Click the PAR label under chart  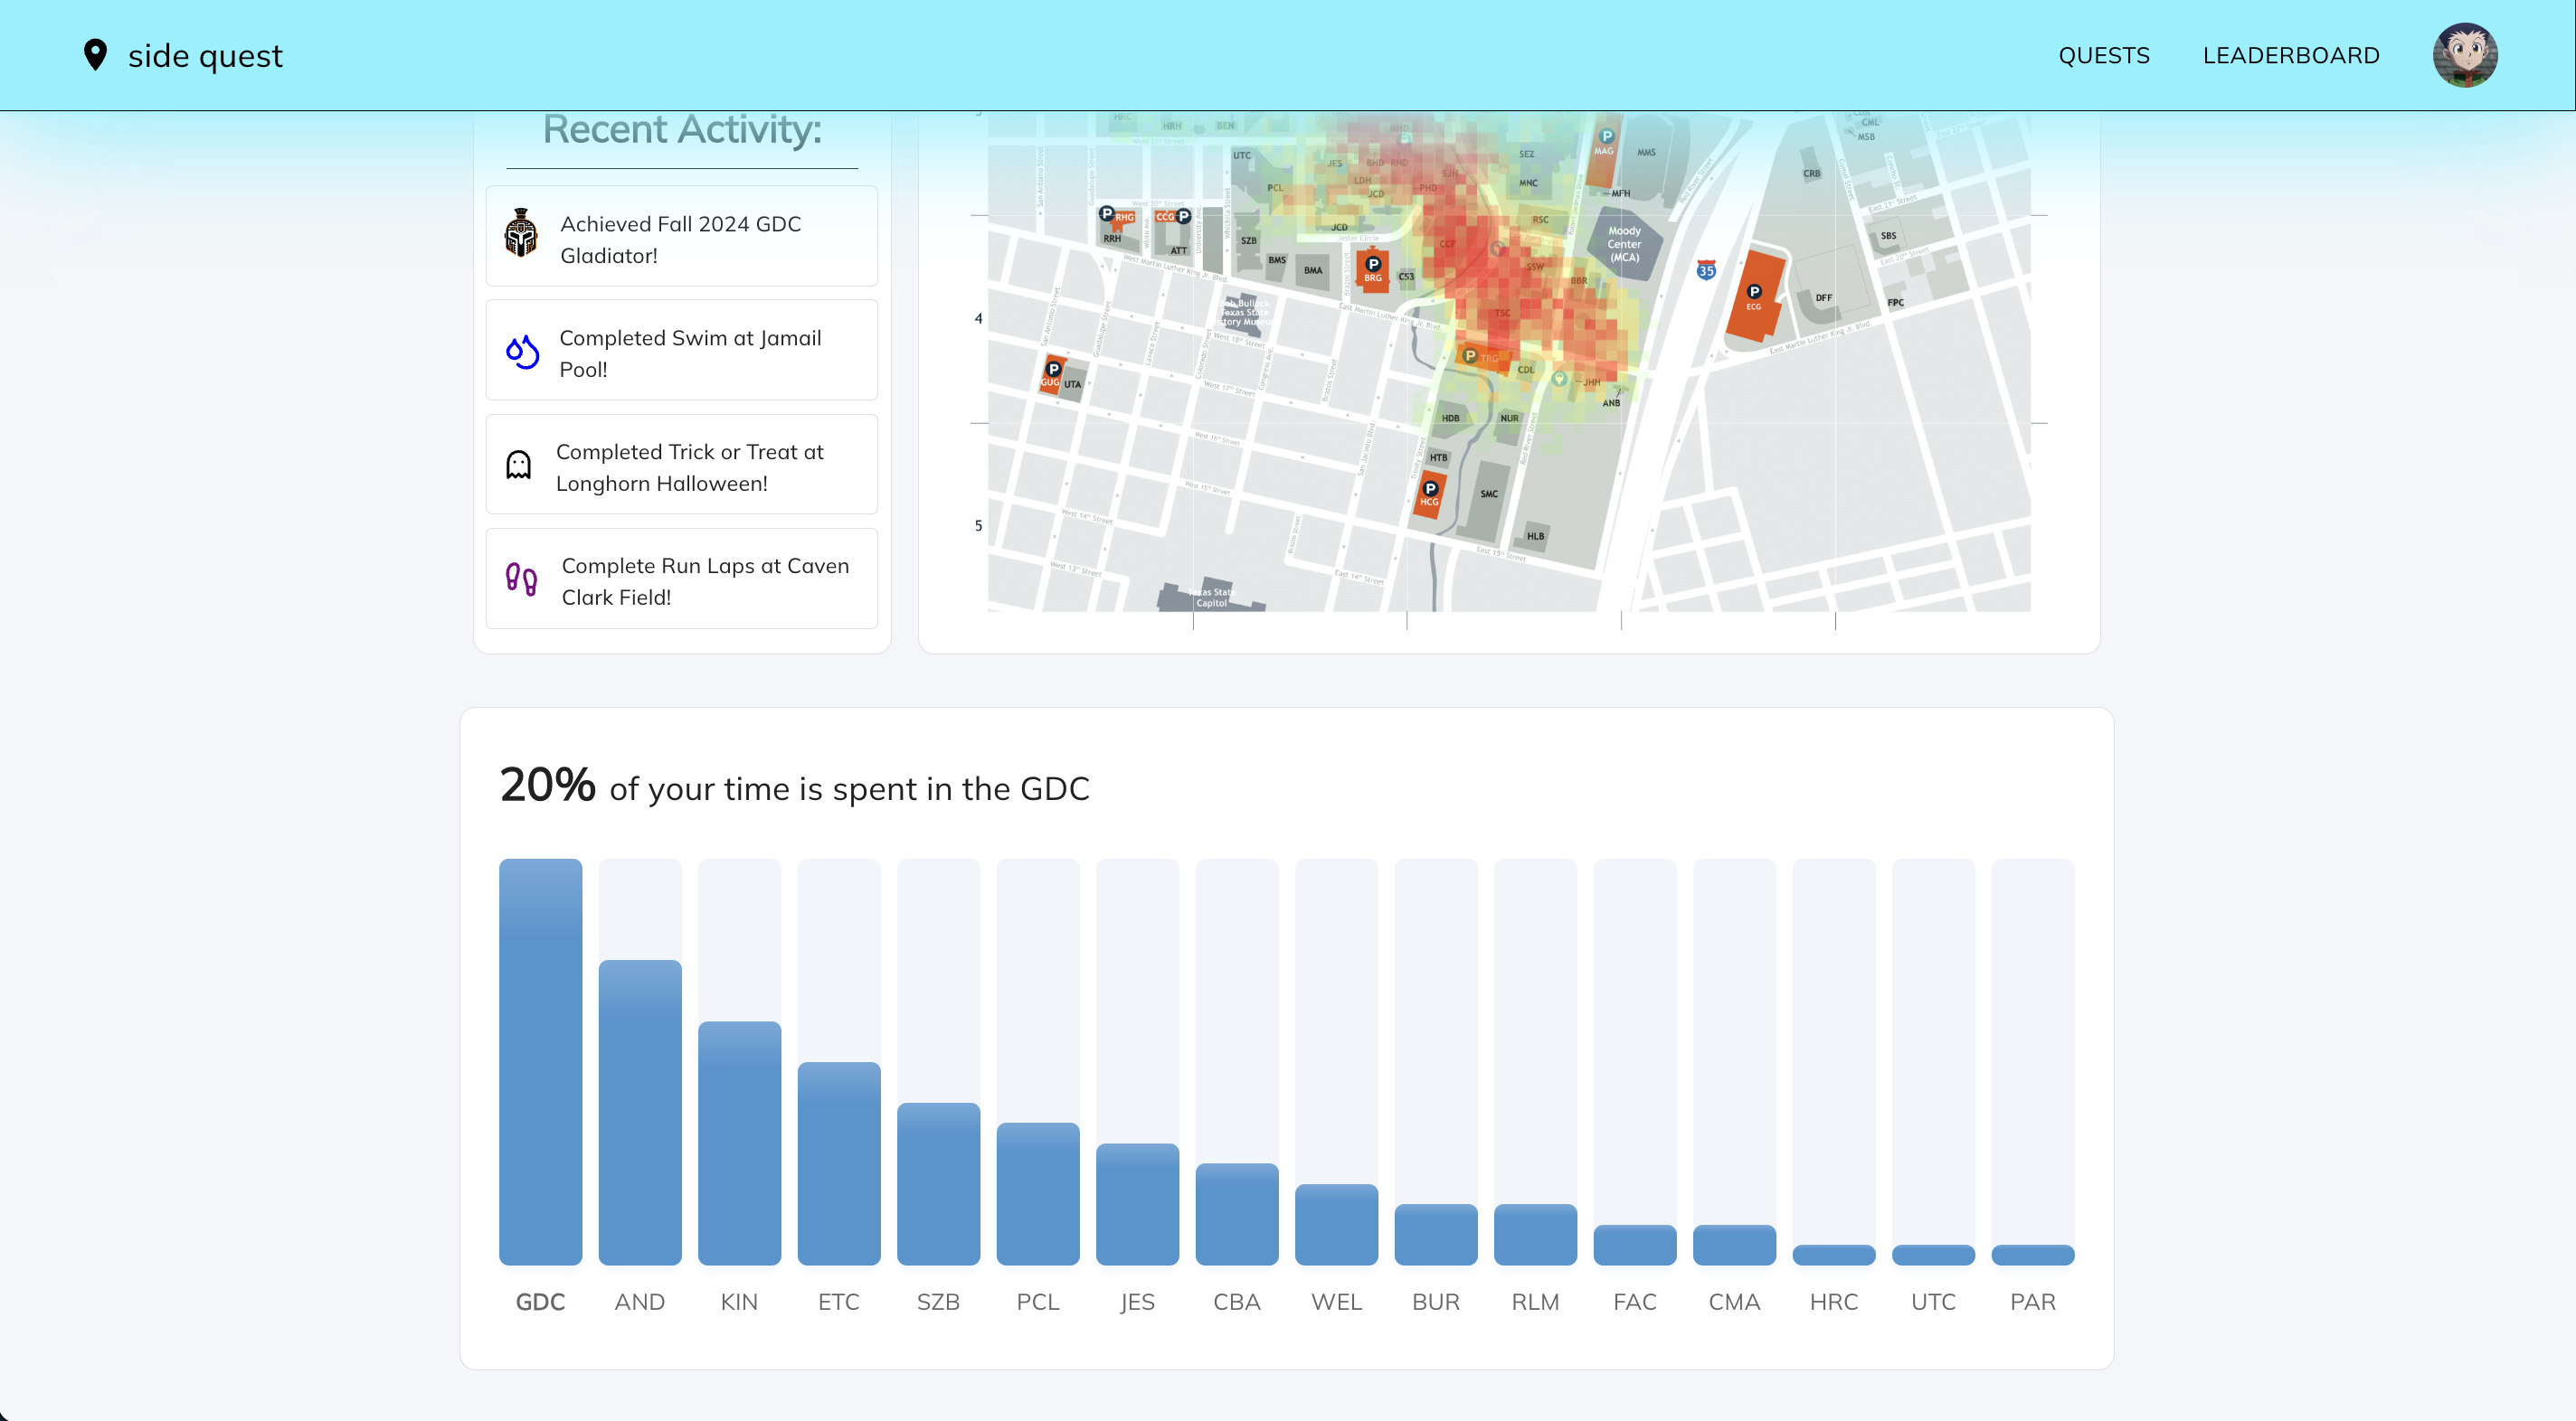coord(2032,1302)
